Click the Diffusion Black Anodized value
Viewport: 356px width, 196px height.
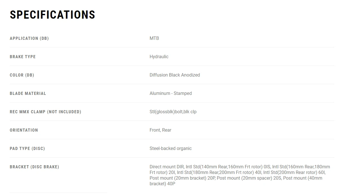(175, 75)
